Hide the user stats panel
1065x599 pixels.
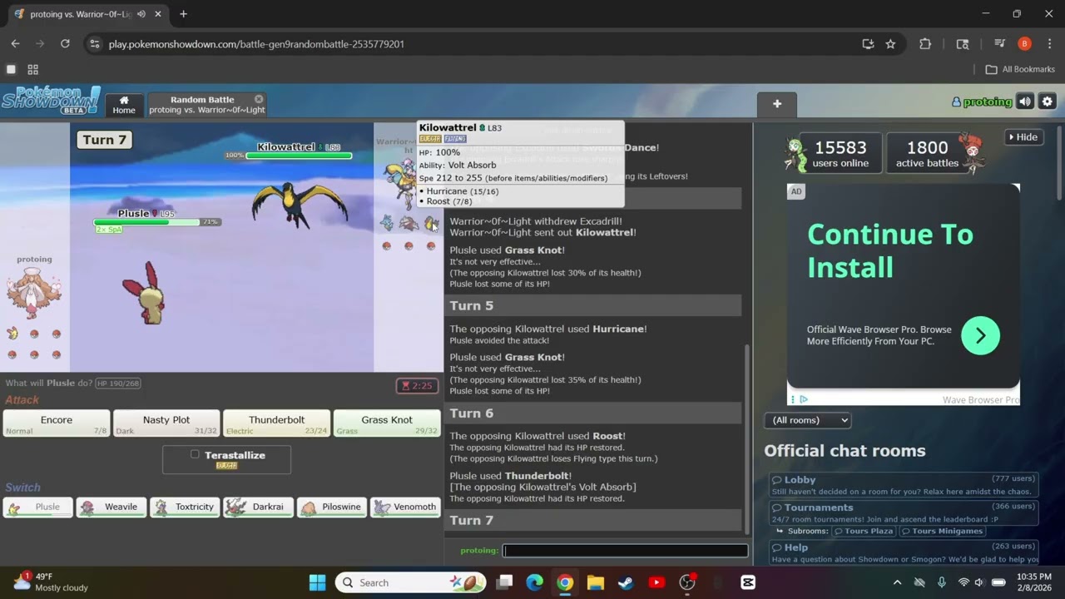tap(1023, 137)
